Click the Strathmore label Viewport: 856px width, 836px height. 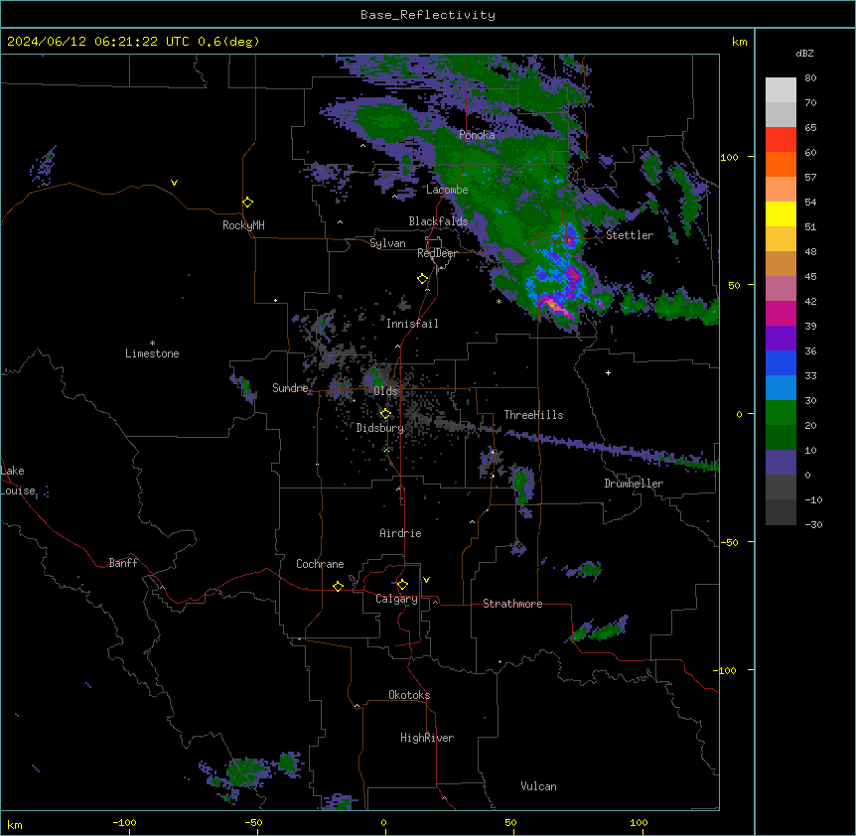[x=512, y=604]
